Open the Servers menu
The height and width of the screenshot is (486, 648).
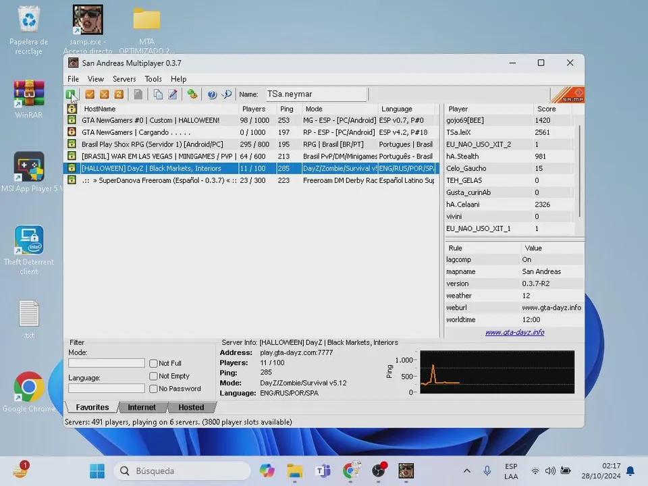pos(124,79)
